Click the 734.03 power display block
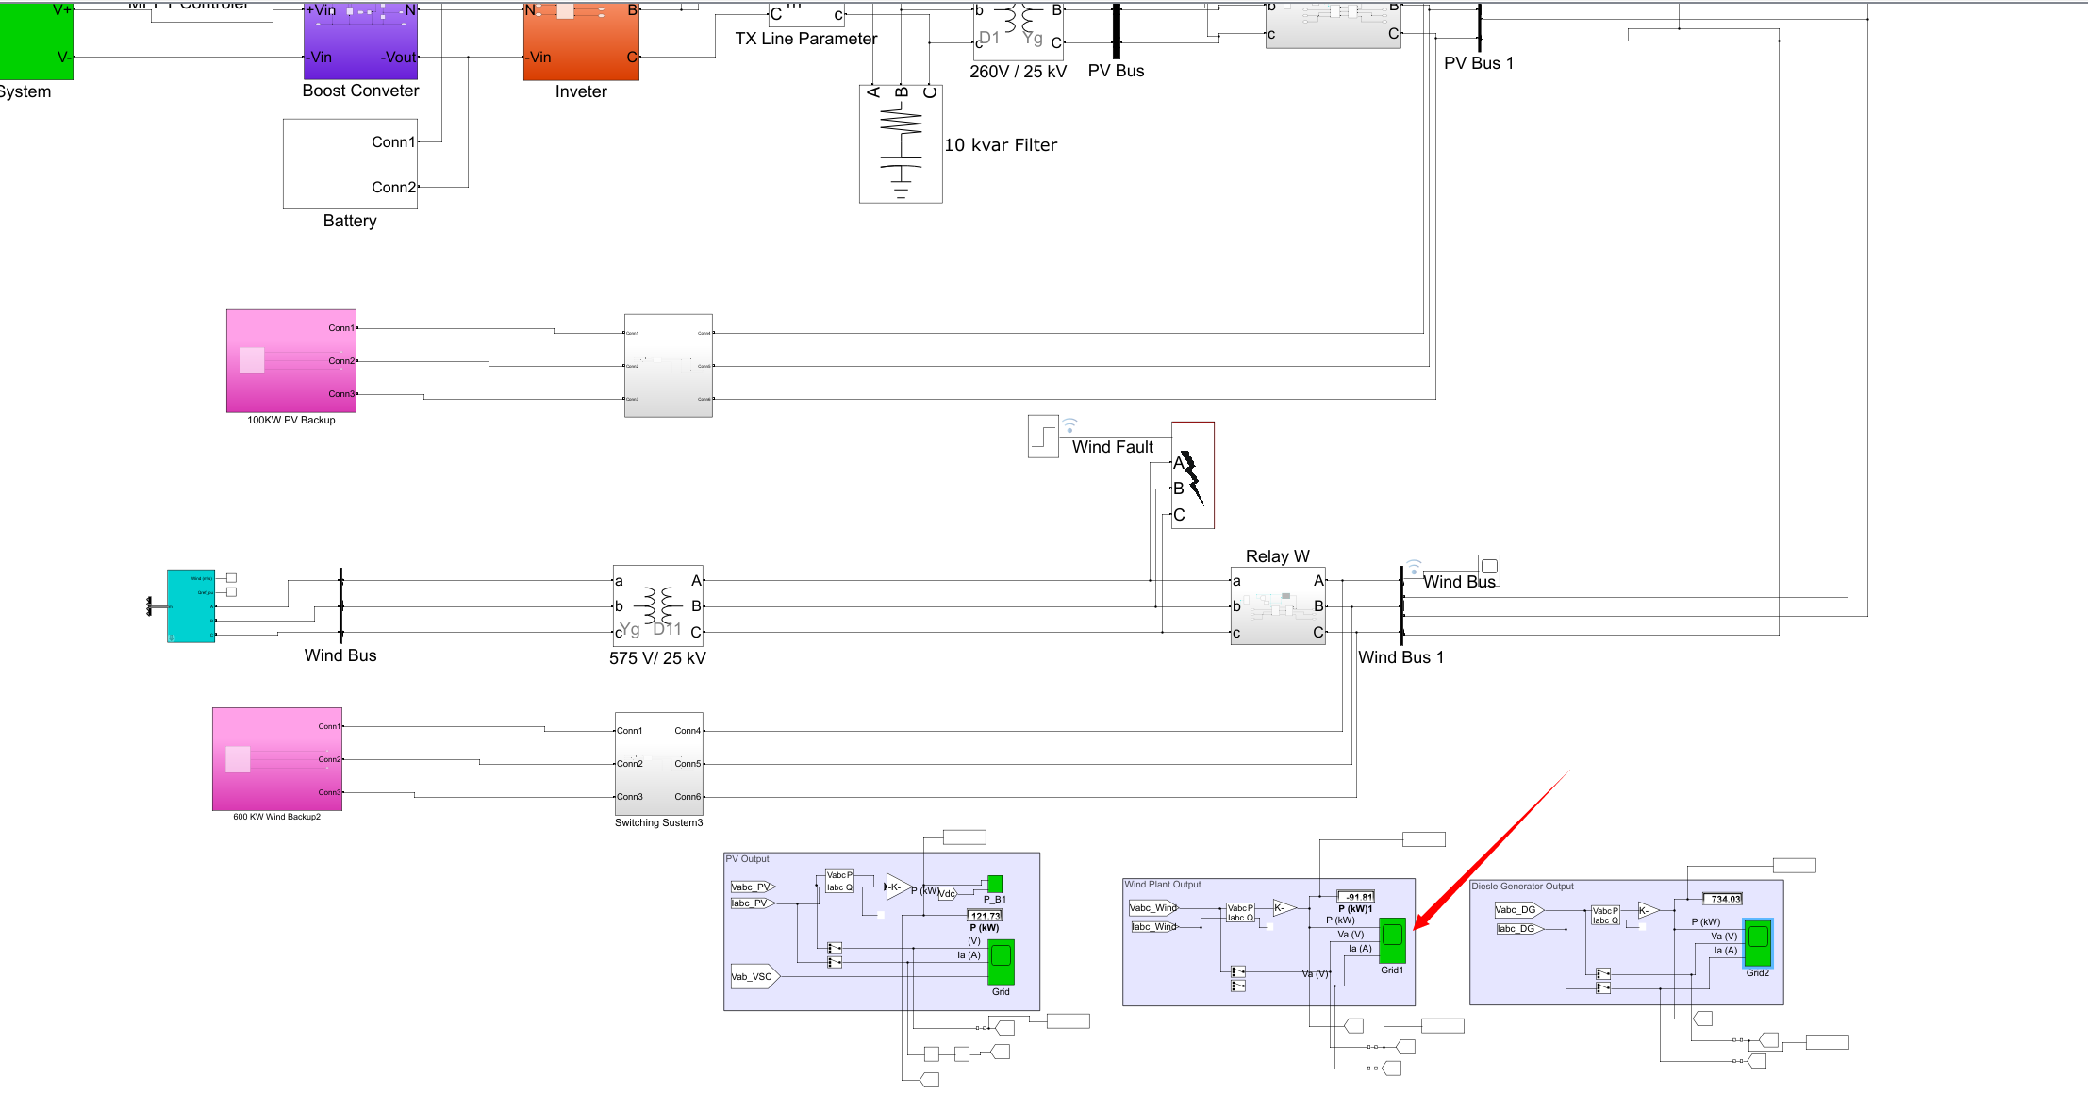Image resolution: width=2088 pixels, height=1094 pixels. coord(1721,899)
